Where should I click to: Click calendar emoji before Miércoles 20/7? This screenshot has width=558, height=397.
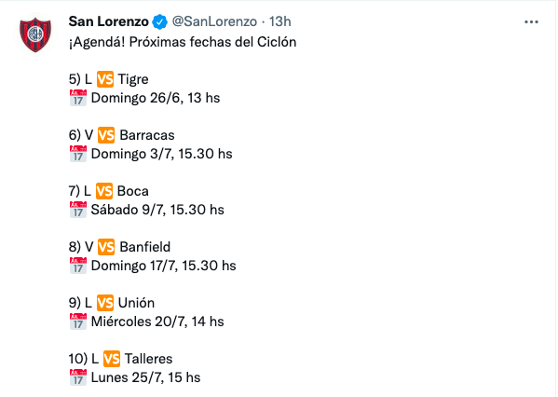78,322
